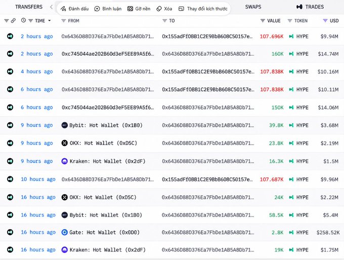Open the SWAPS tab
This screenshot has width=344, height=260.
click(x=253, y=7)
